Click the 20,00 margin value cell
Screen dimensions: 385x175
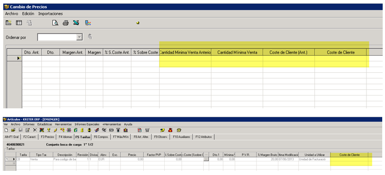click(267, 159)
